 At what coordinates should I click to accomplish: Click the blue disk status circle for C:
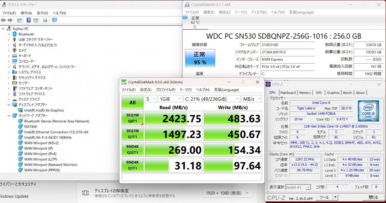(x=185, y=18)
